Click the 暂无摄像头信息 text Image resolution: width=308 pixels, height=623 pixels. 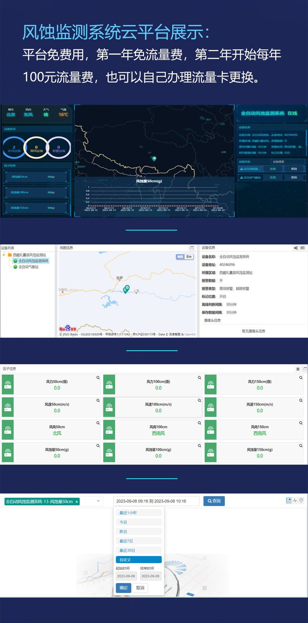click(254, 331)
